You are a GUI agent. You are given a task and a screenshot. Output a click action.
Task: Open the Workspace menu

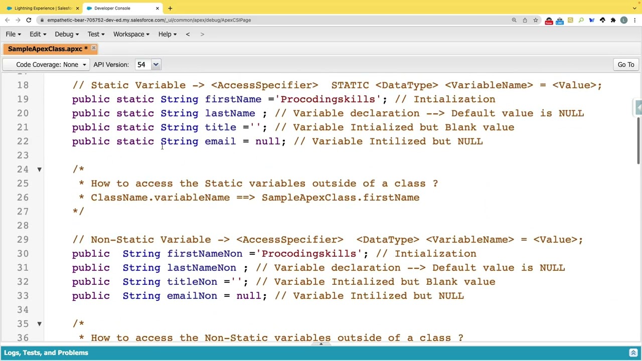coord(131,34)
